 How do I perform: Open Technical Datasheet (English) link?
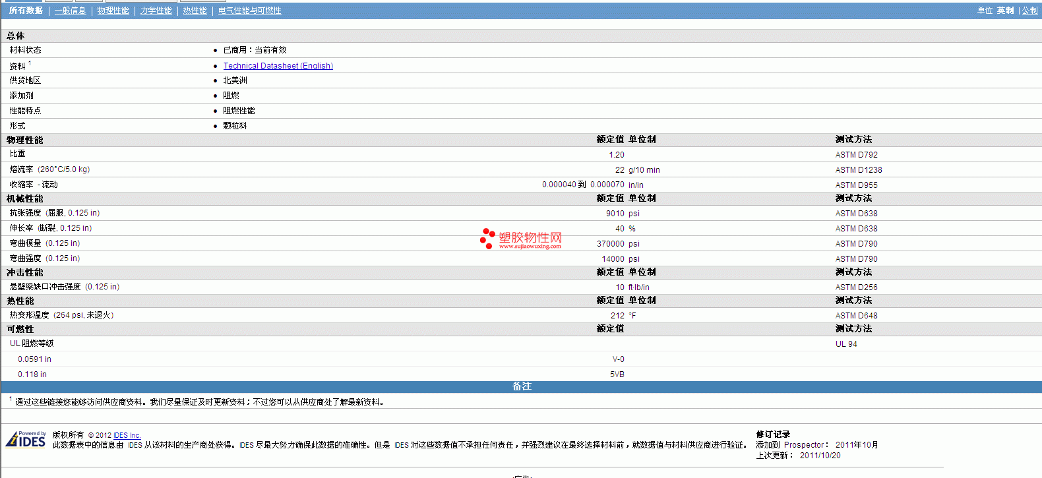coord(278,66)
